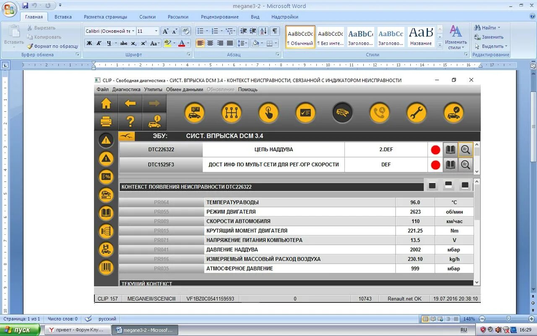Open the Office button menu
This screenshot has width=537, height=336.
pyautogui.click(x=9, y=8)
